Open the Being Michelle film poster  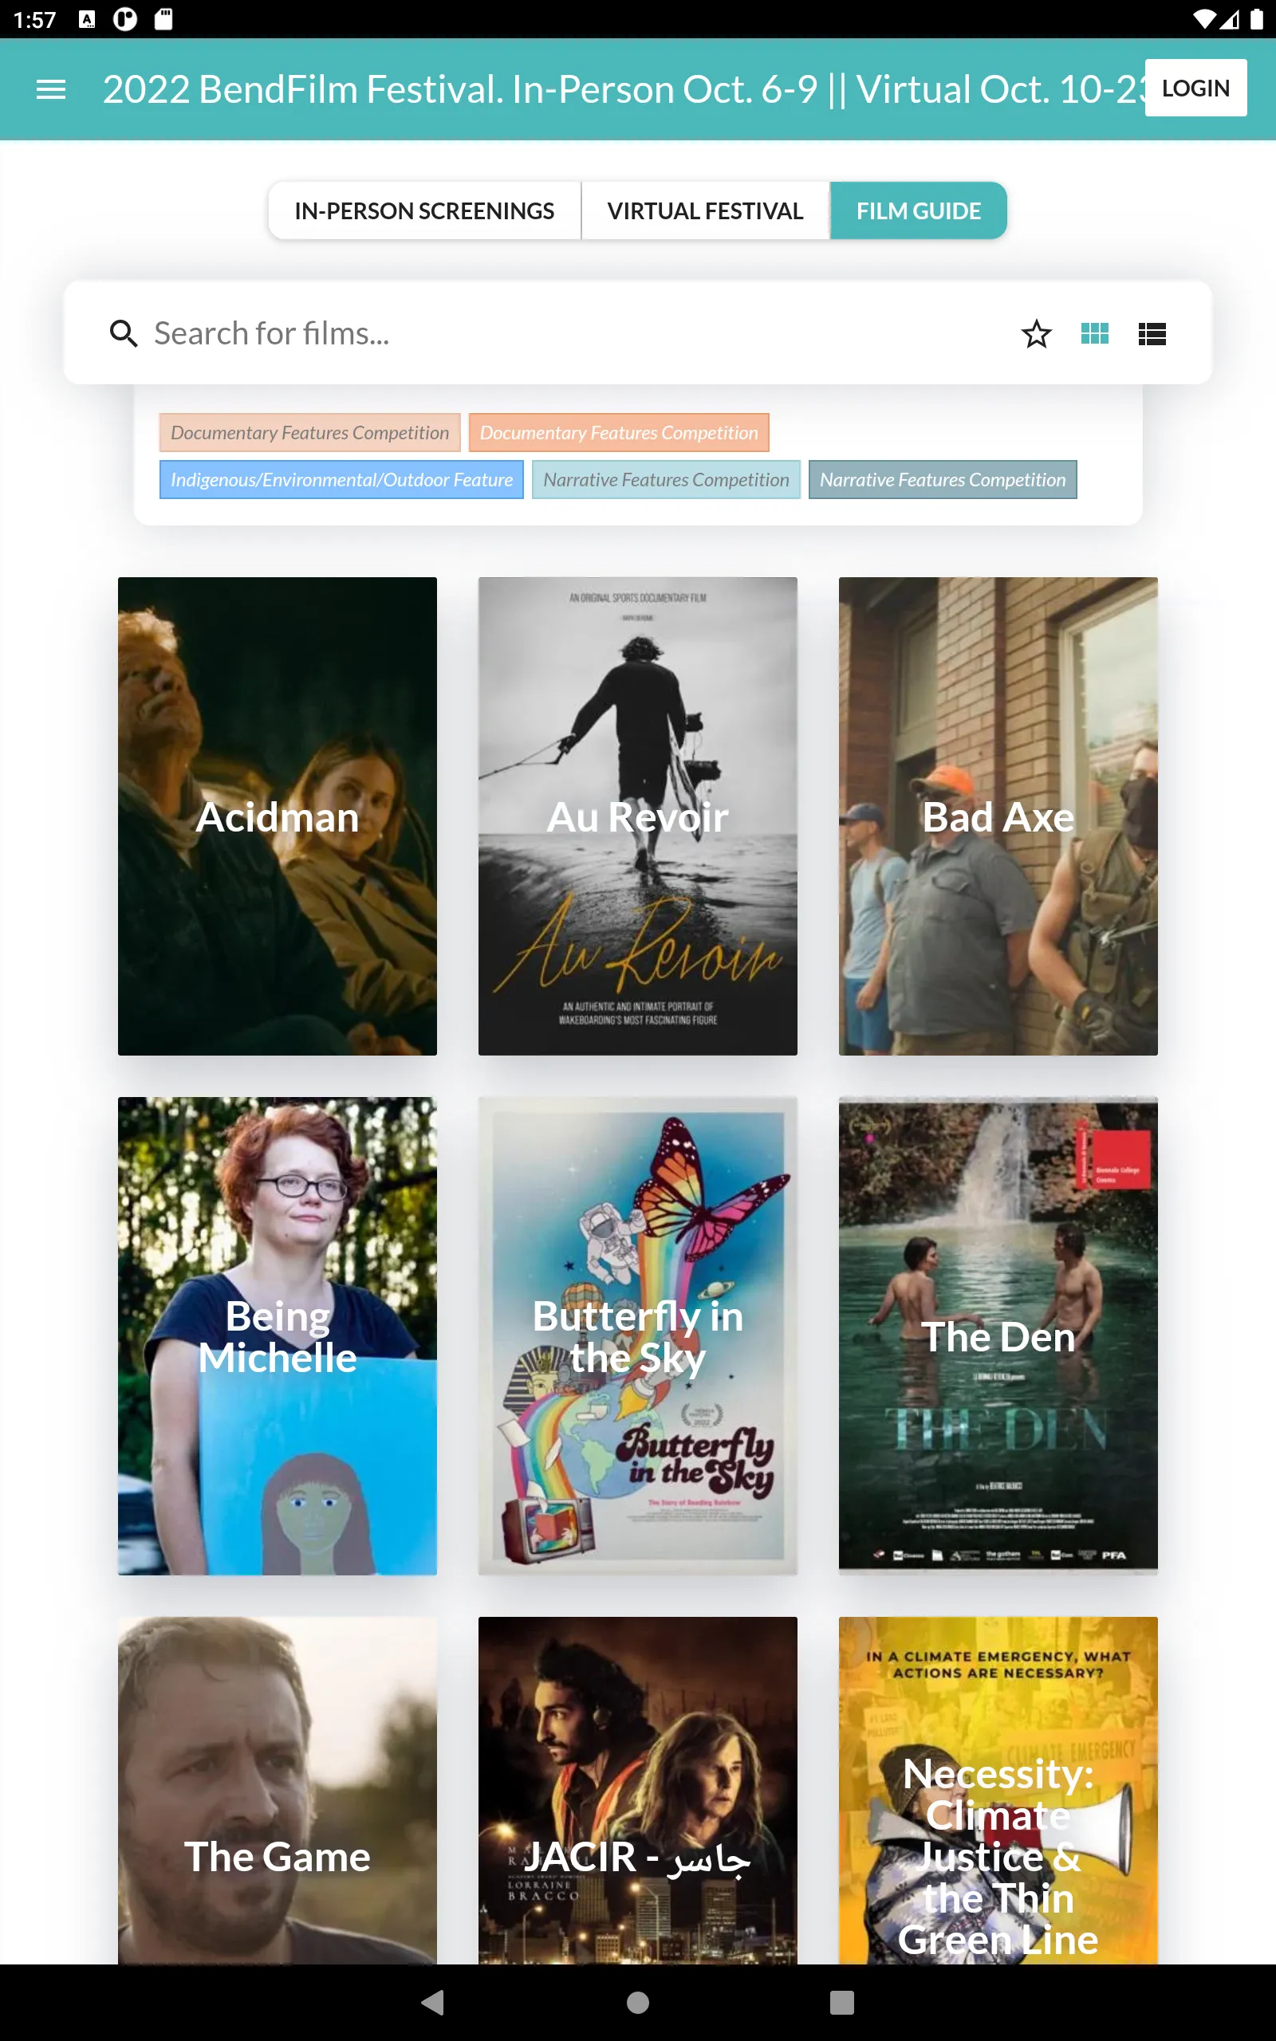(x=278, y=1336)
